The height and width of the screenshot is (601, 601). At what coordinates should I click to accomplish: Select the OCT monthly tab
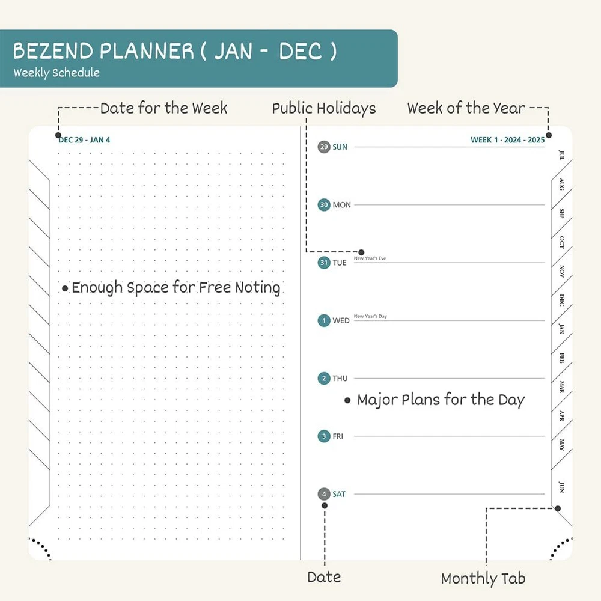coord(561,242)
